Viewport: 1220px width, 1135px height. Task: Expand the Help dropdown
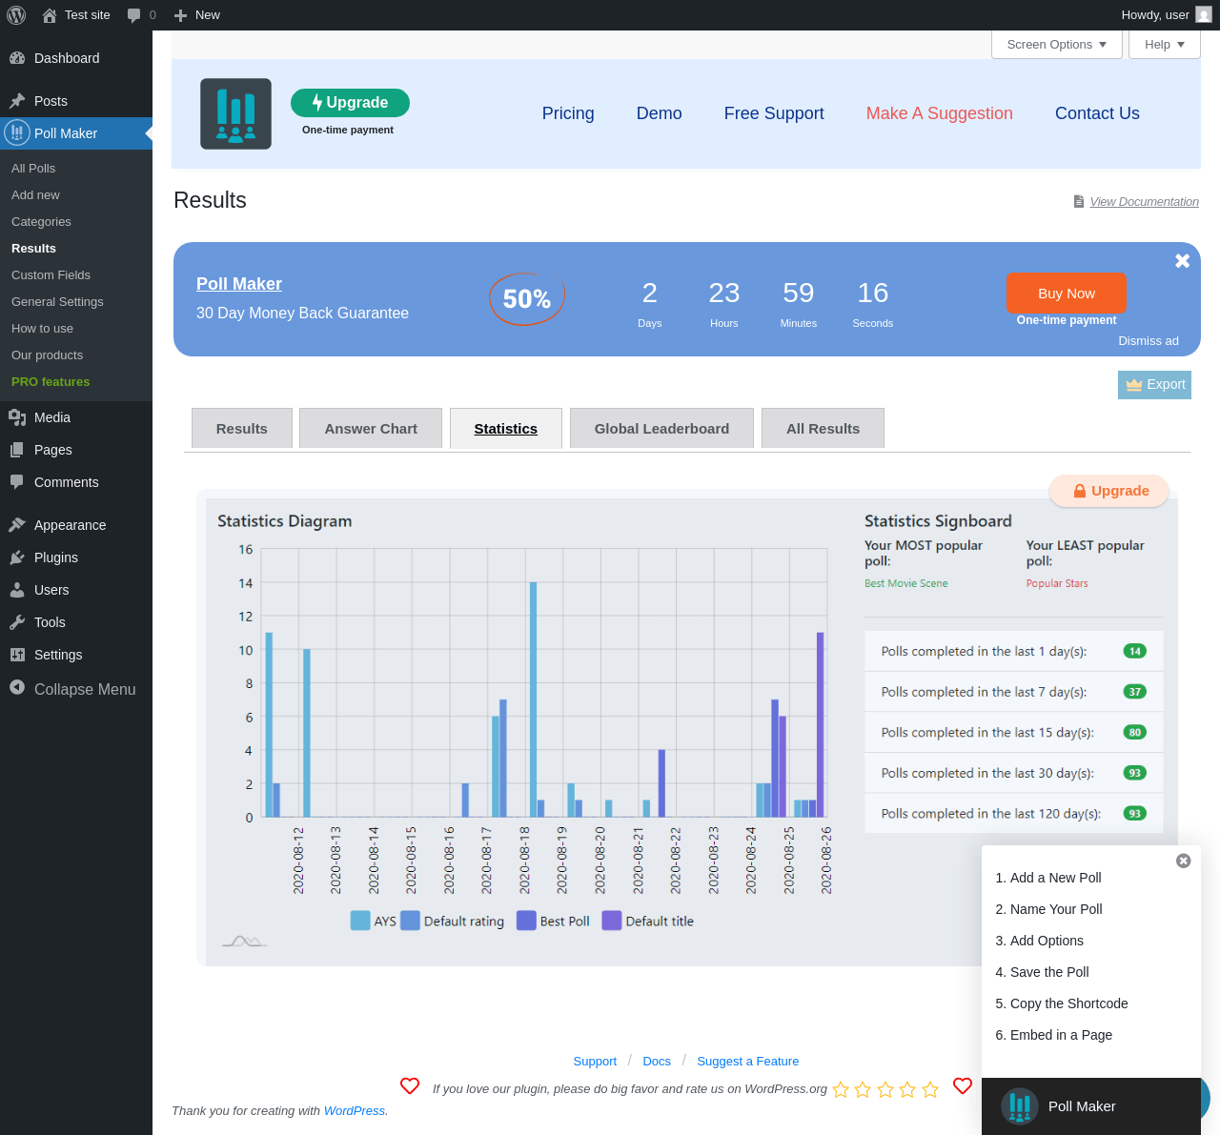1164,45
